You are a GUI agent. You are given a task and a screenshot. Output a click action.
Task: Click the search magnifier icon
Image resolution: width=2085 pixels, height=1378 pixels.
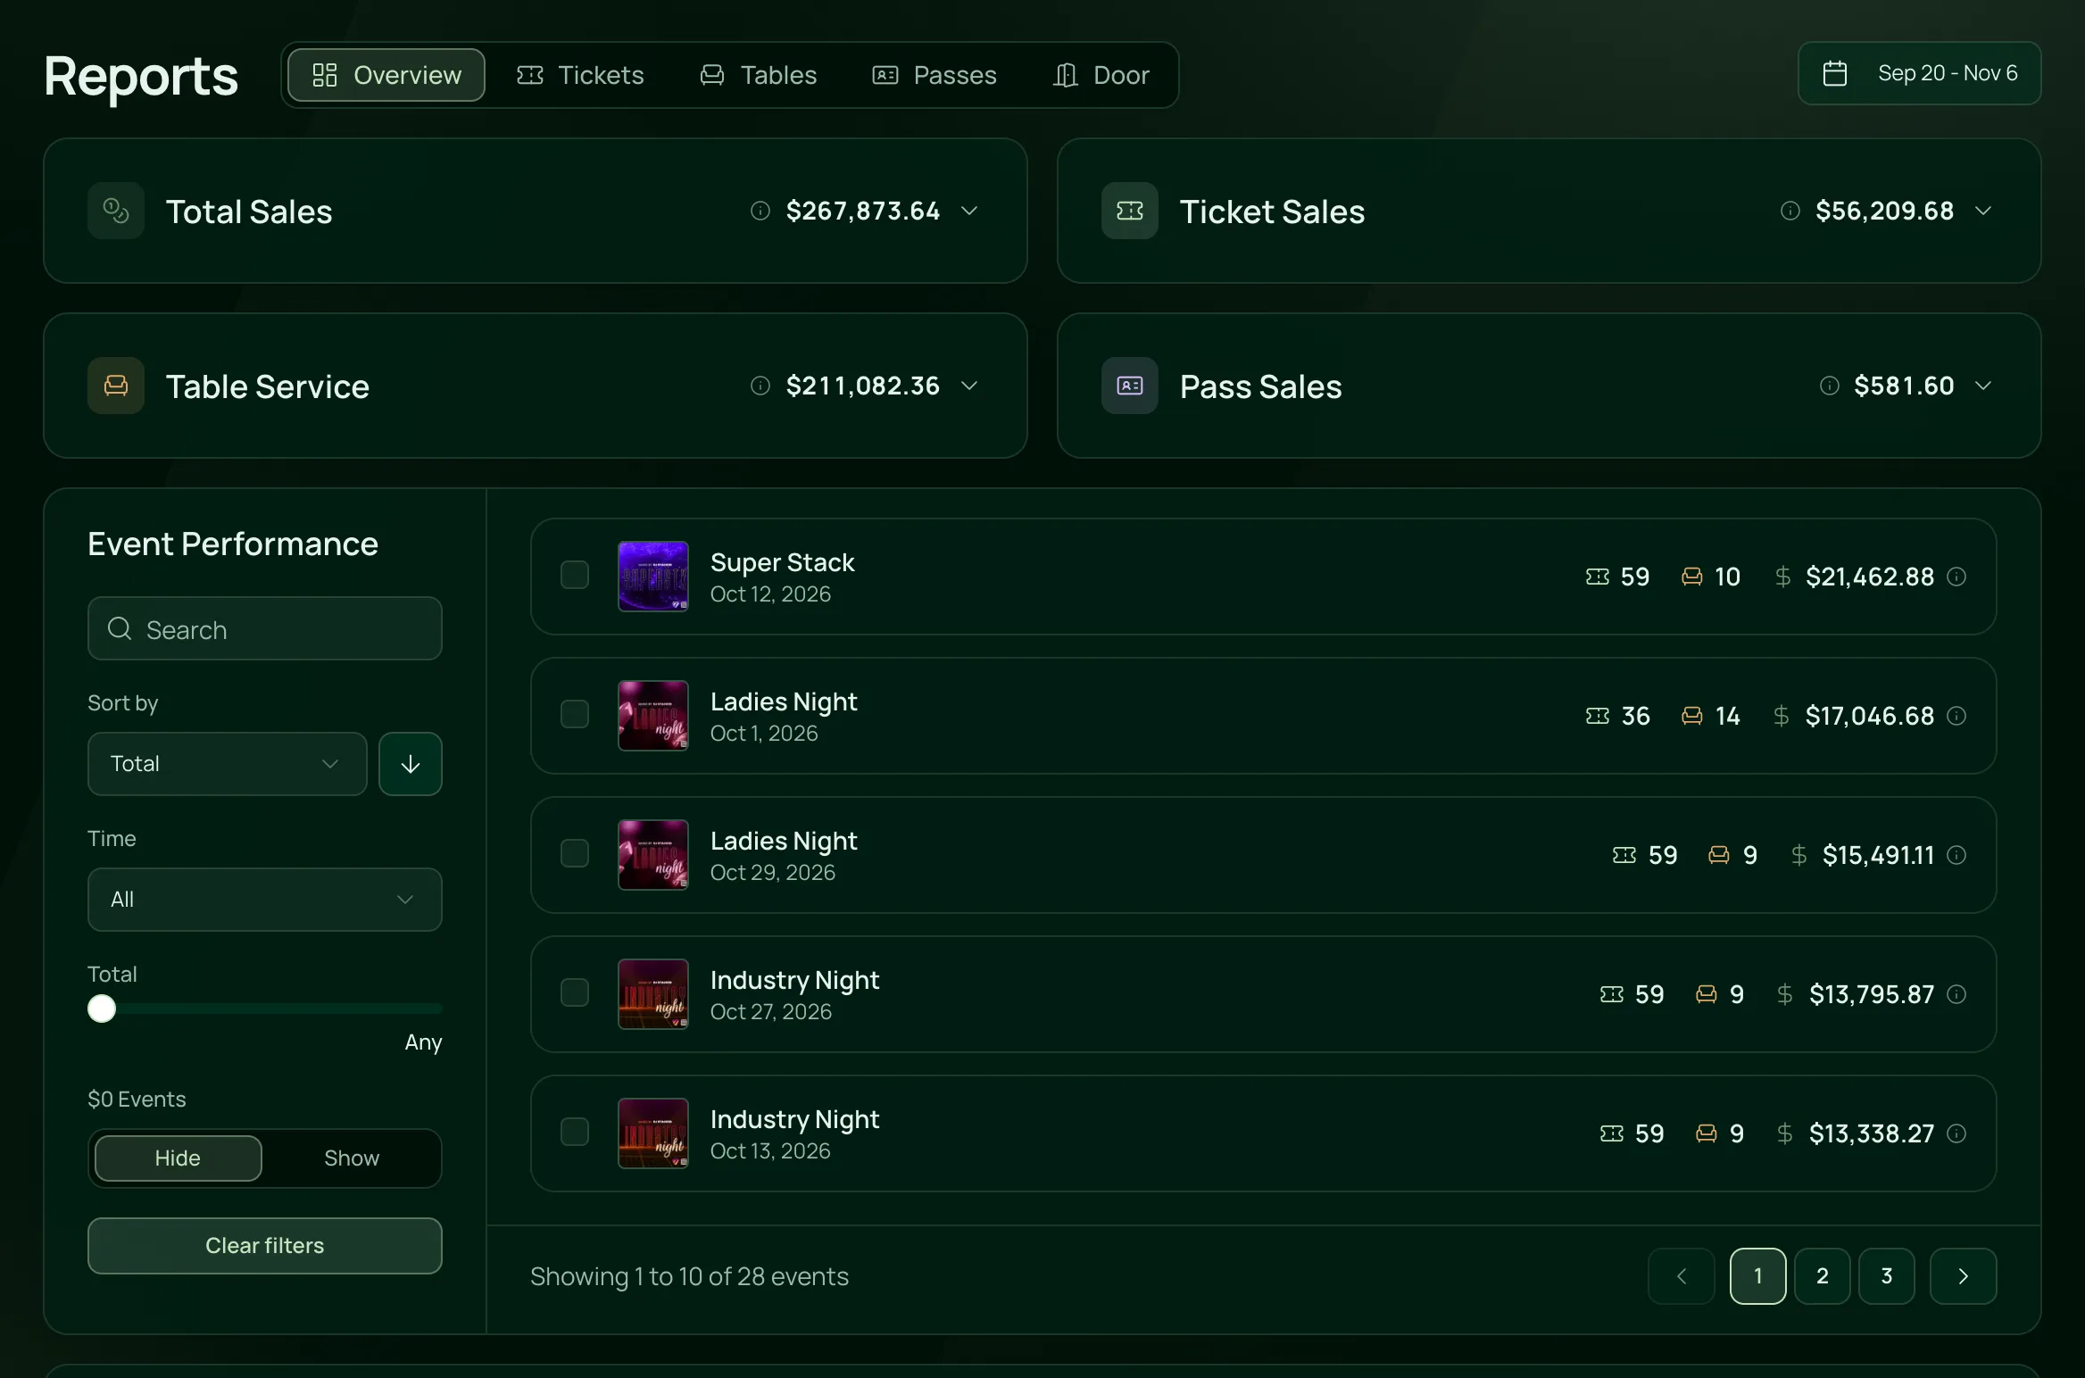coord(120,628)
